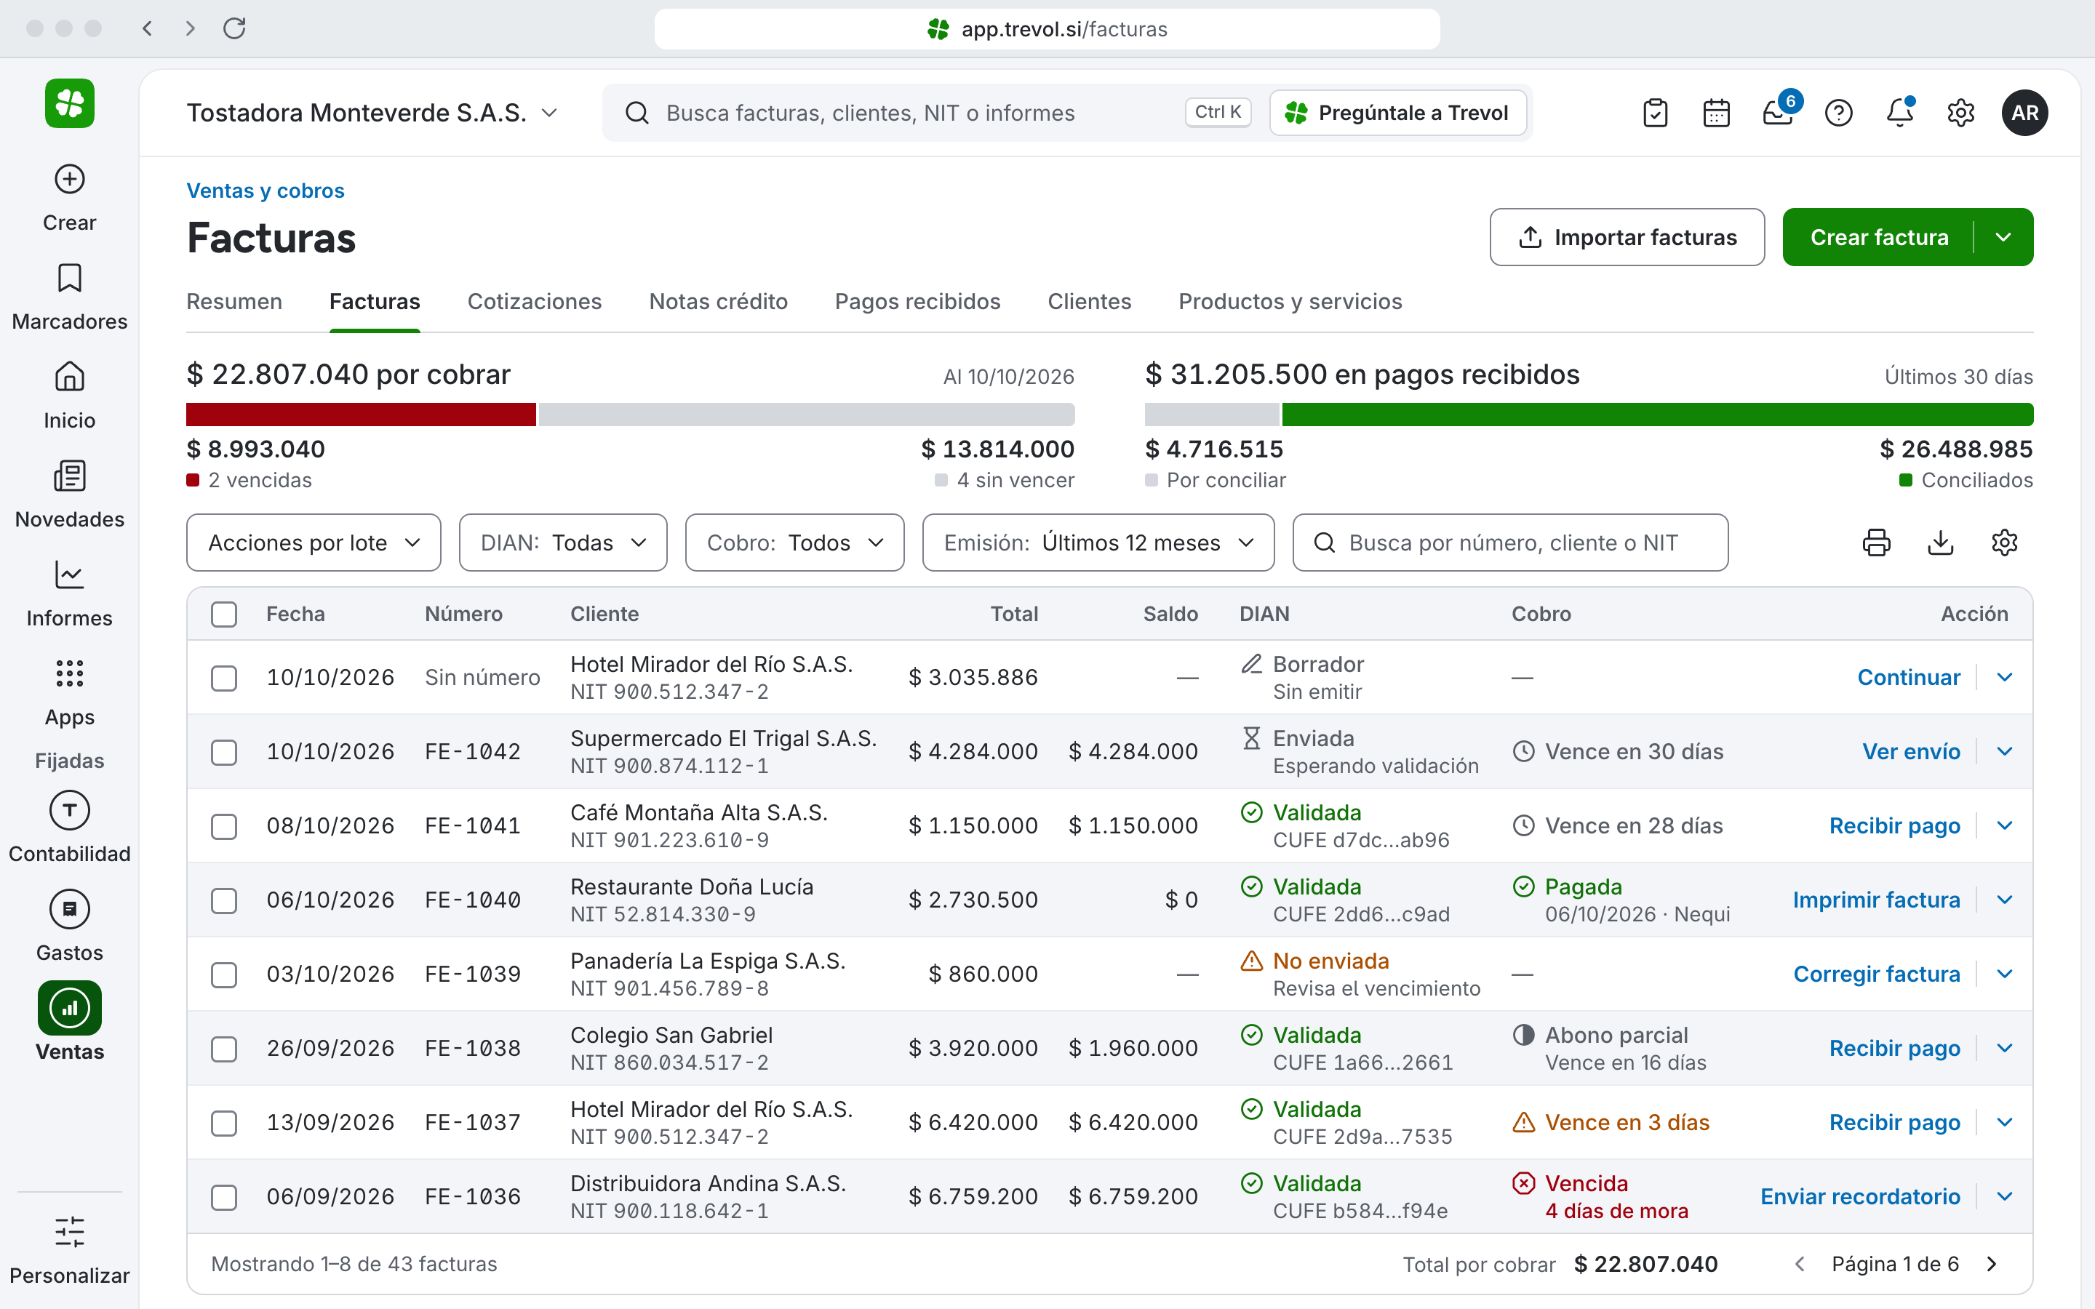2095x1309 pixels.
Task: Open the Apps grid icon
Action: tap(69, 673)
